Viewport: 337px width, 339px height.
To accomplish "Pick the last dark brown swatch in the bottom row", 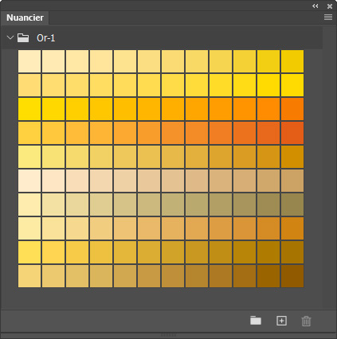I will pos(292,276).
